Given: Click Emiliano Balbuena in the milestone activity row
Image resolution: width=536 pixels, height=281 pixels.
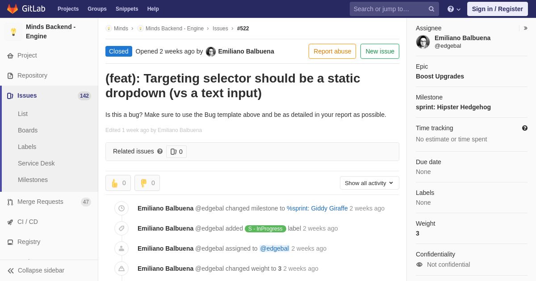Looking at the screenshot, I should click(x=166, y=208).
